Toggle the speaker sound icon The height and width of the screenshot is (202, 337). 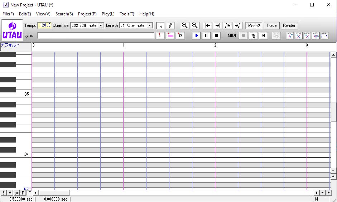(x=264, y=35)
